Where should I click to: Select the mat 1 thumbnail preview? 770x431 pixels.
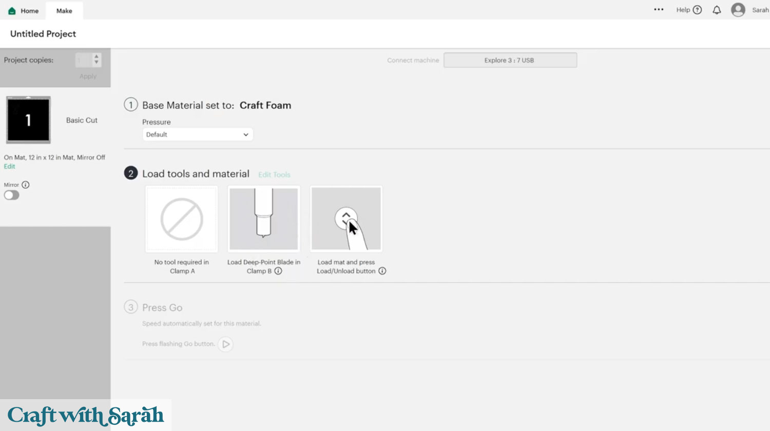pyautogui.click(x=28, y=120)
